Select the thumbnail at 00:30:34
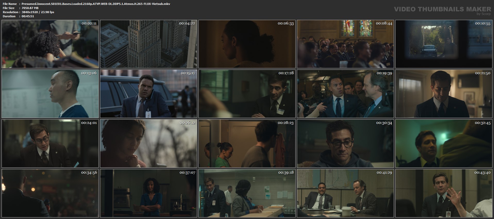The height and width of the screenshot is (219, 494). tap(346, 144)
